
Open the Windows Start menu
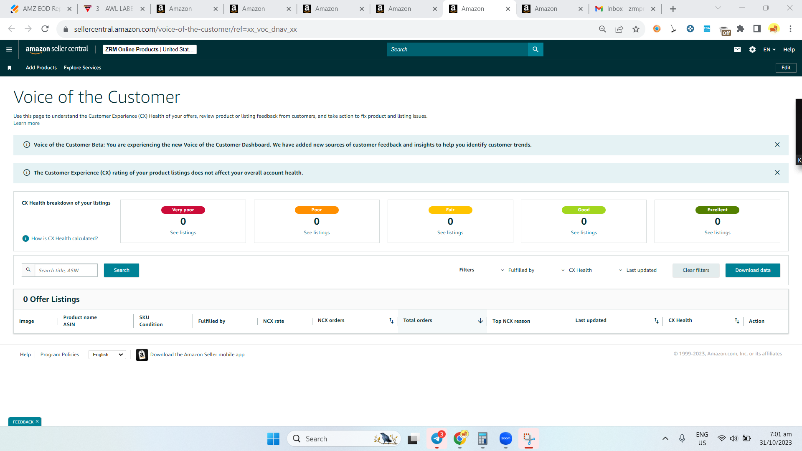[273, 438]
